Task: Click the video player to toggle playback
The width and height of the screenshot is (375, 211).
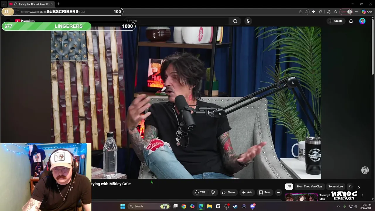Action: coord(186,103)
